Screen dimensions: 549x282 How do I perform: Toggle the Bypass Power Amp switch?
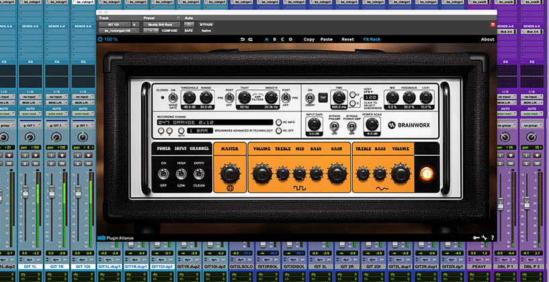(x=351, y=126)
